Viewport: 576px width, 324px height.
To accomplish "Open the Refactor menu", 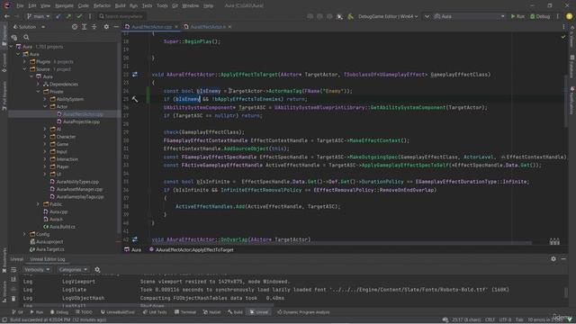I will [102, 6].
